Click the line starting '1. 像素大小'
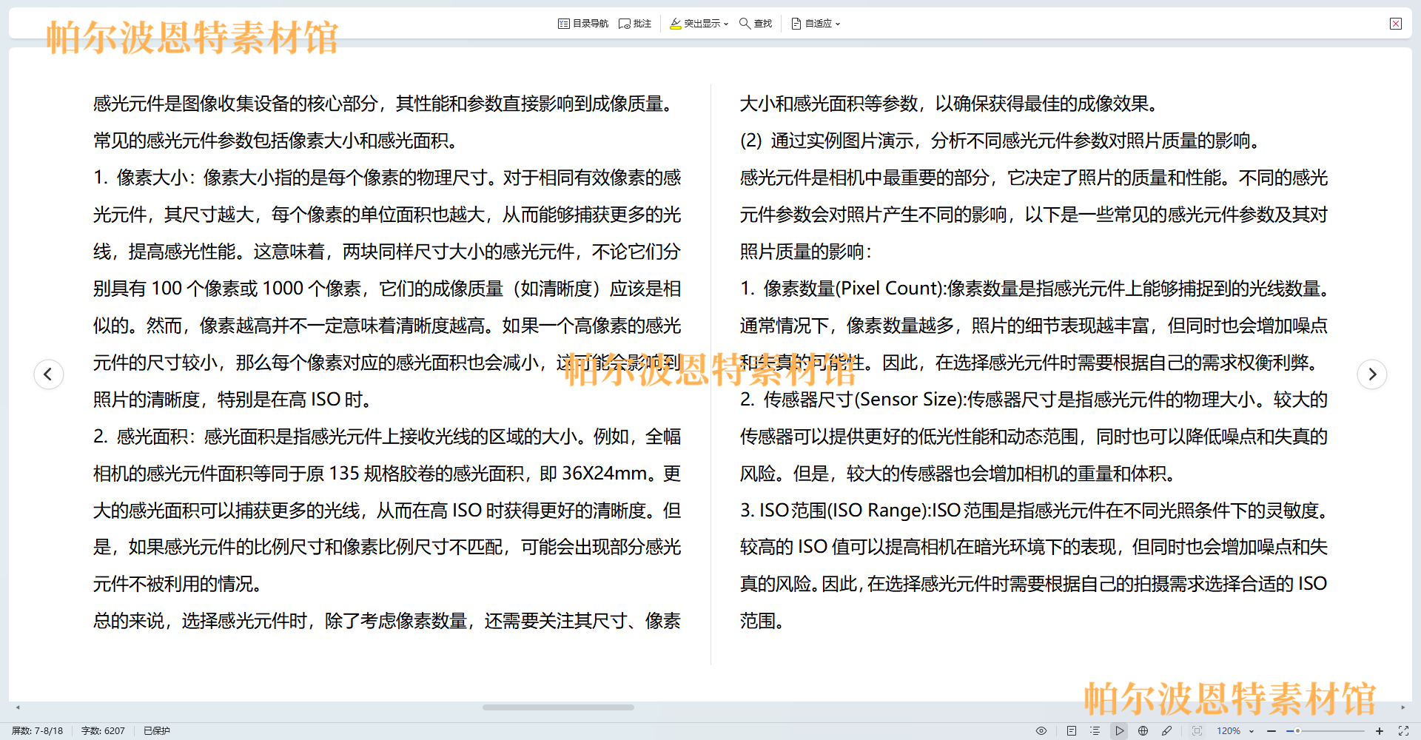Viewport: 1421px width, 740px height. point(387,178)
